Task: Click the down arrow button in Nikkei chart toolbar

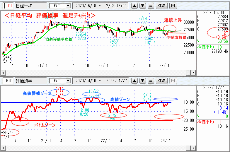Action: click(x=143, y=6)
